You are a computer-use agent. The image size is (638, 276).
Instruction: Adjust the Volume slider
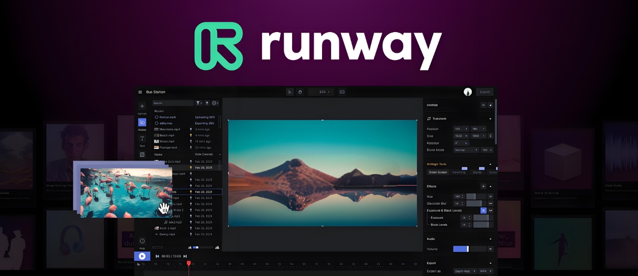pyautogui.click(x=470, y=249)
